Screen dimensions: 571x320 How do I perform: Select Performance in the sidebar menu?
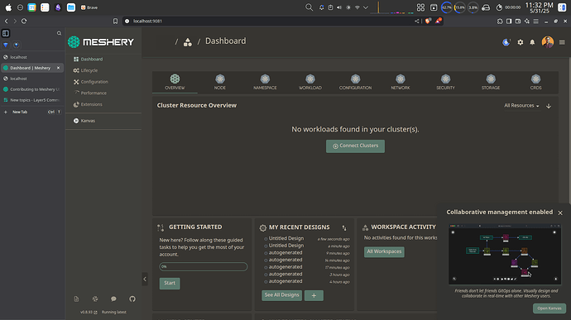[x=94, y=93]
